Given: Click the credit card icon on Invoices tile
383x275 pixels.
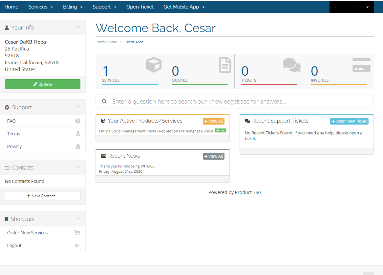Looking at the screenshot, I should pyautogui.click(x=362, y=65).
